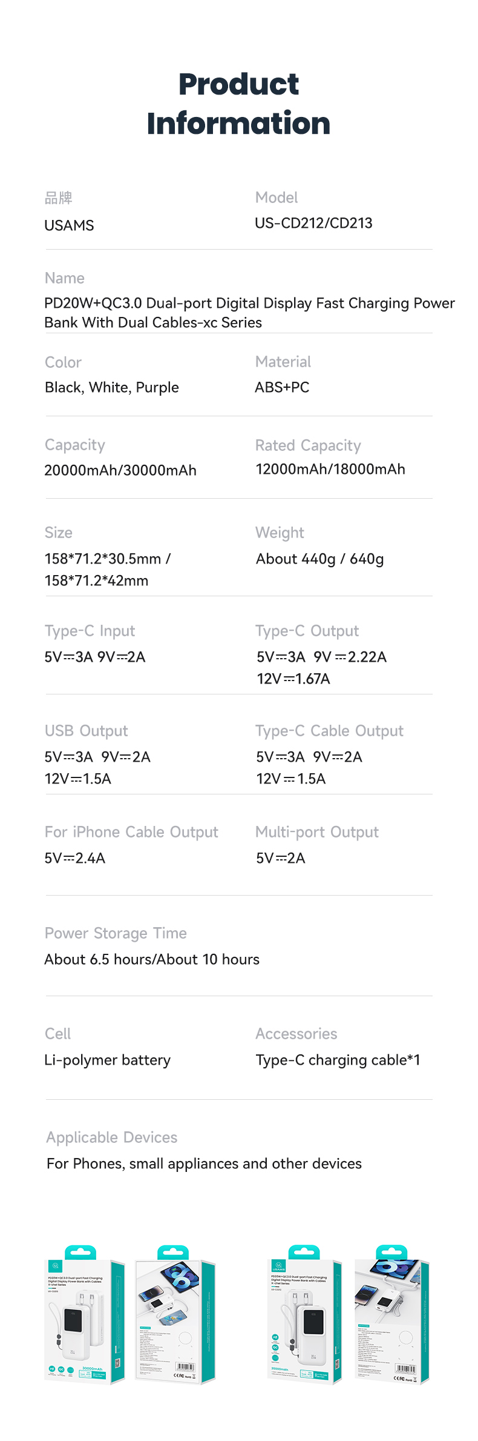Viewport: 478px width, 1441px height.
Task: Click the USB Output label
Action: click(87, 731)
